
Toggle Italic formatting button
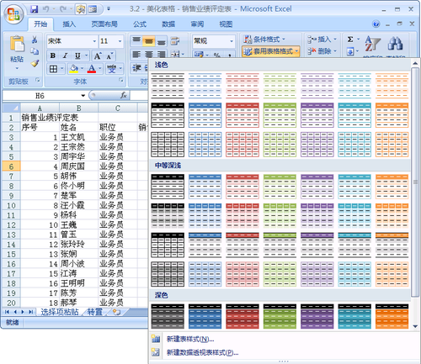tap(65, 55)
